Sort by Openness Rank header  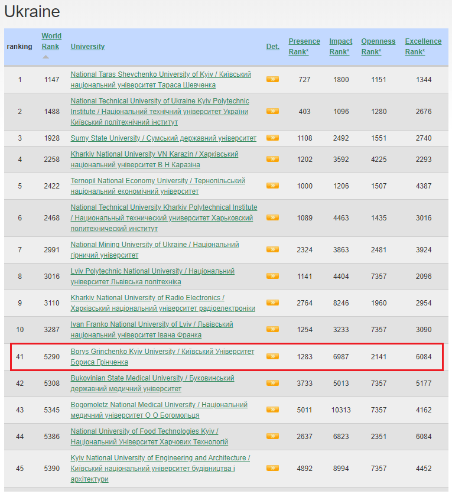[x=378, y=47]
